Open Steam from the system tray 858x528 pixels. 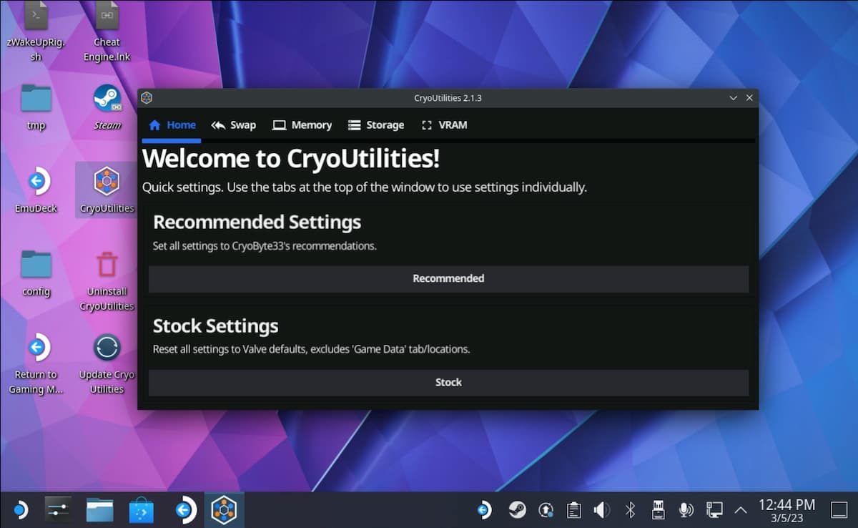[x=518, y=509]
